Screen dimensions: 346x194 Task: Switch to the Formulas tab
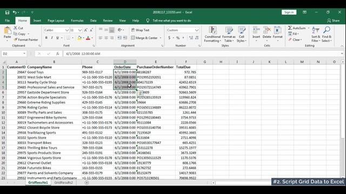coord(77,20)
